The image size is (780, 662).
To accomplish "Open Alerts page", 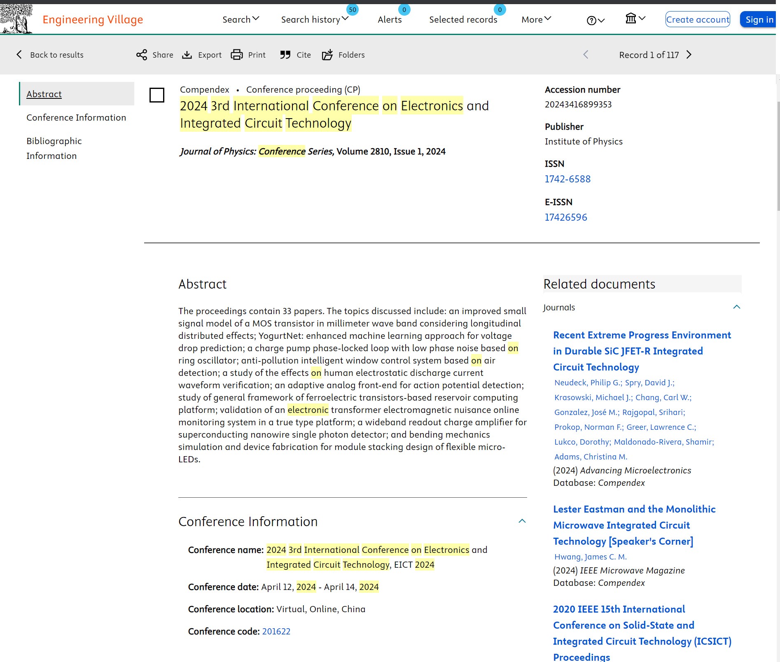I will pos(390,19).
